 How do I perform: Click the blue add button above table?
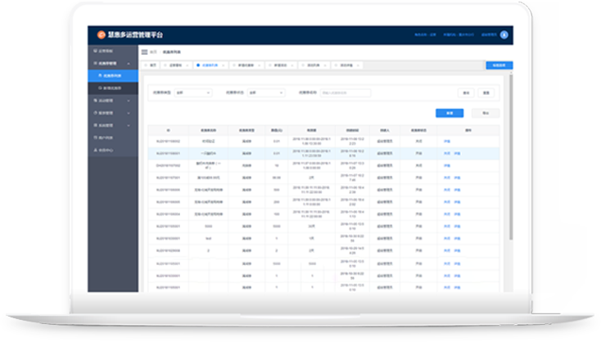click(x=450, y=113)
